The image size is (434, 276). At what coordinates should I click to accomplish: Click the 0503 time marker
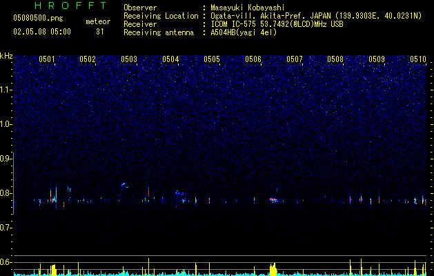(x=129, y=59)
